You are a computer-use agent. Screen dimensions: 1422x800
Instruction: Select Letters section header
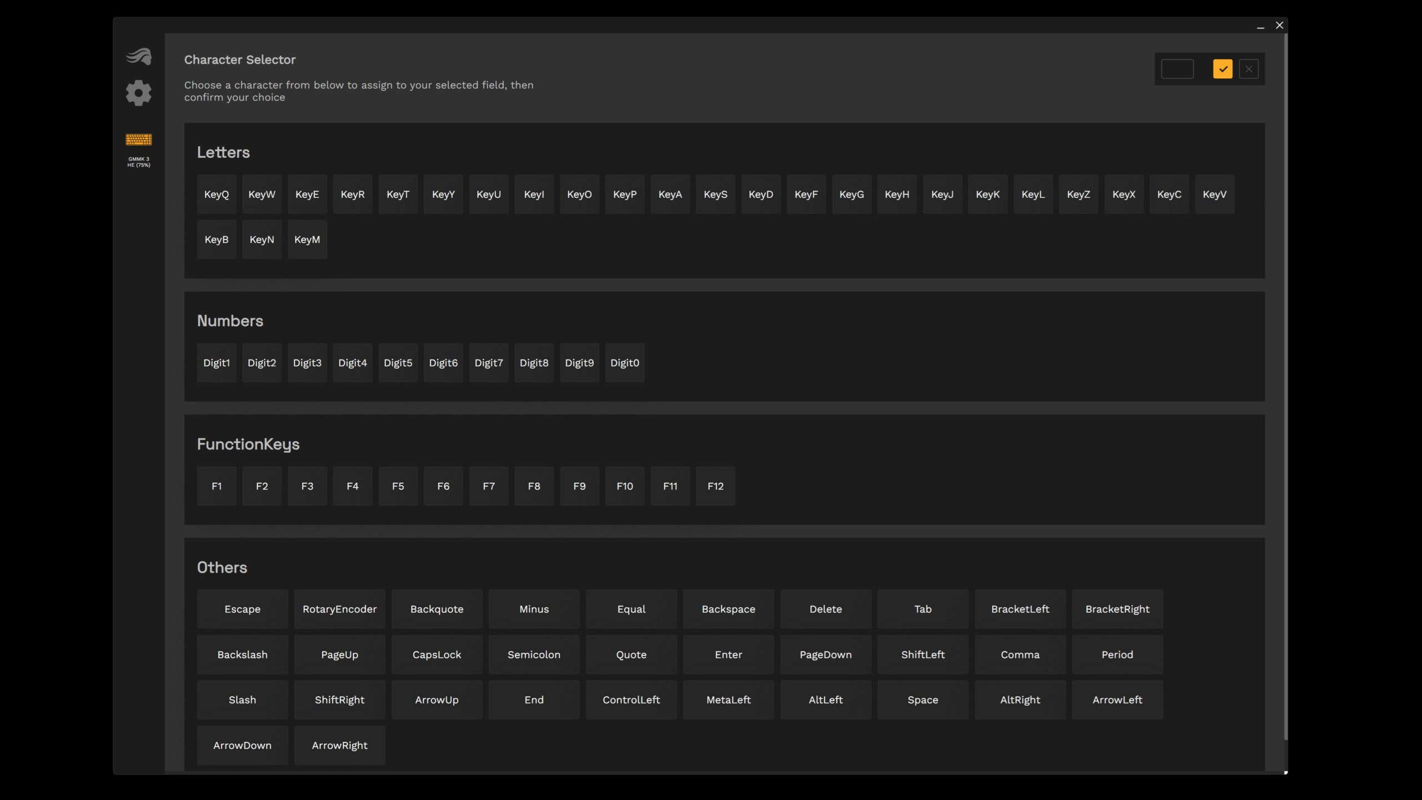[223, 152]
